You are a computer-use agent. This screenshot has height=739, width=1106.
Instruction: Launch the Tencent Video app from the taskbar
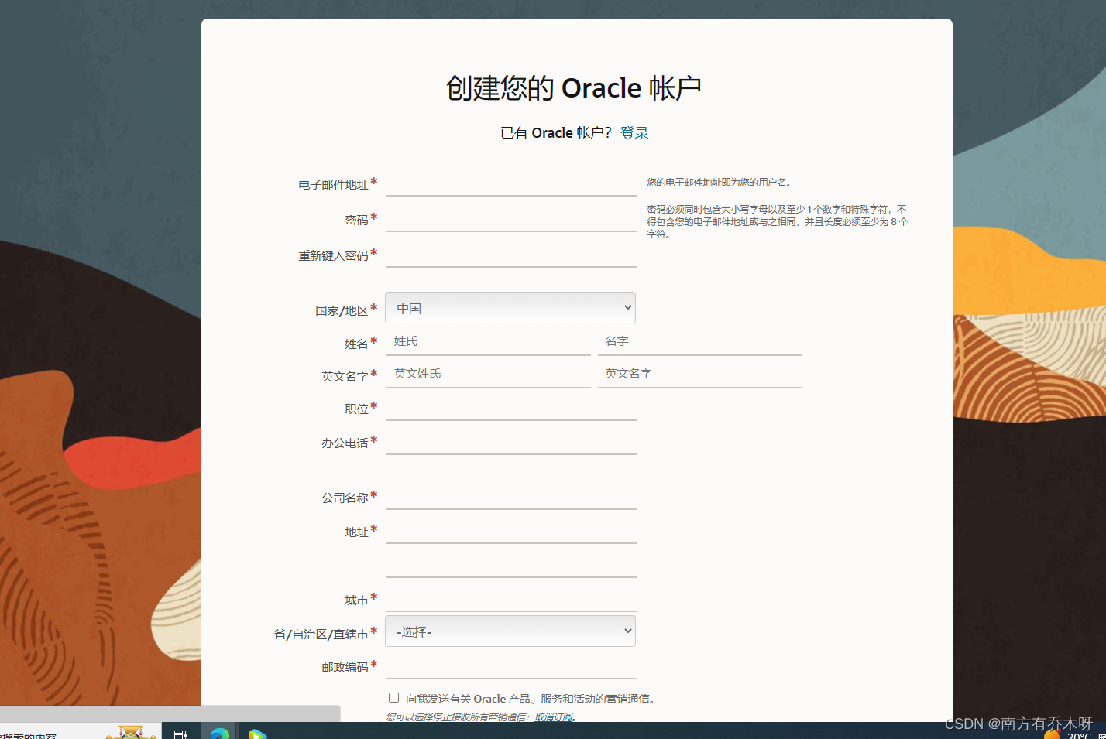click(259, 732)
